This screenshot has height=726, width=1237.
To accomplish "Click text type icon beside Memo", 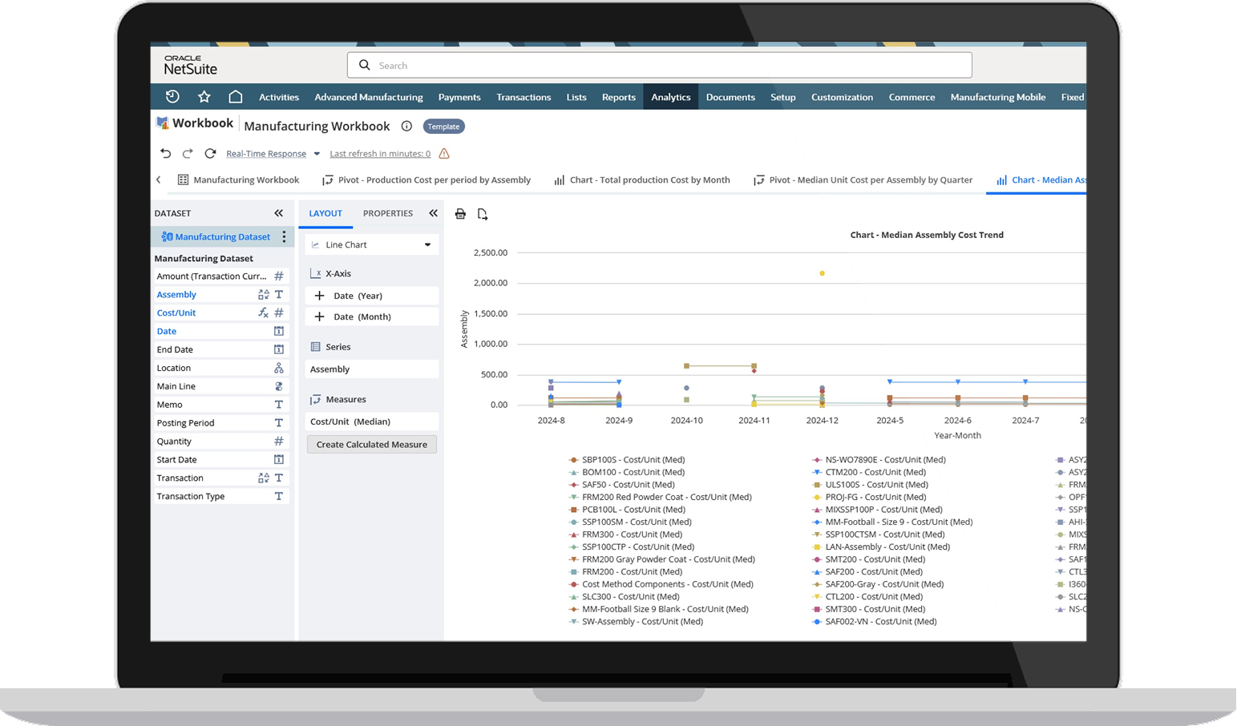I will coord(279,405).
